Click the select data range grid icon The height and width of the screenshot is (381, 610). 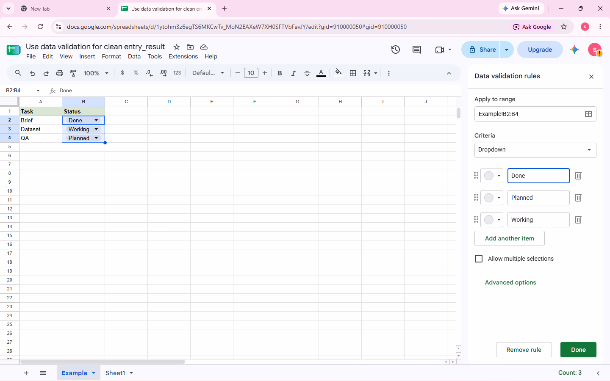click(x=588, y=114)
